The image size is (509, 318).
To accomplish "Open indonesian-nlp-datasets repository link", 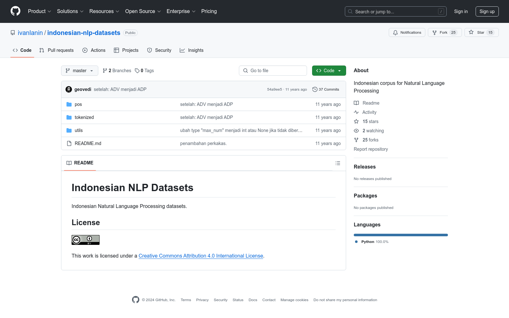I will pos(84,33).
